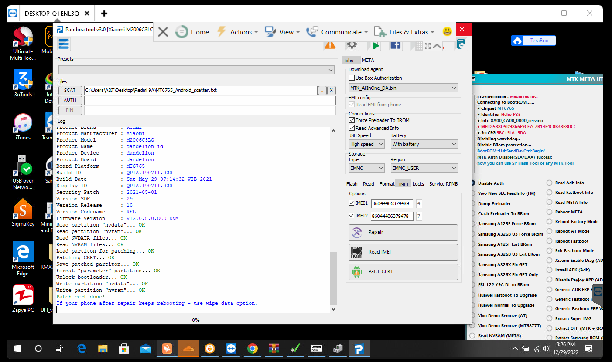Open iTunes desktop icon

pos(23,126)
